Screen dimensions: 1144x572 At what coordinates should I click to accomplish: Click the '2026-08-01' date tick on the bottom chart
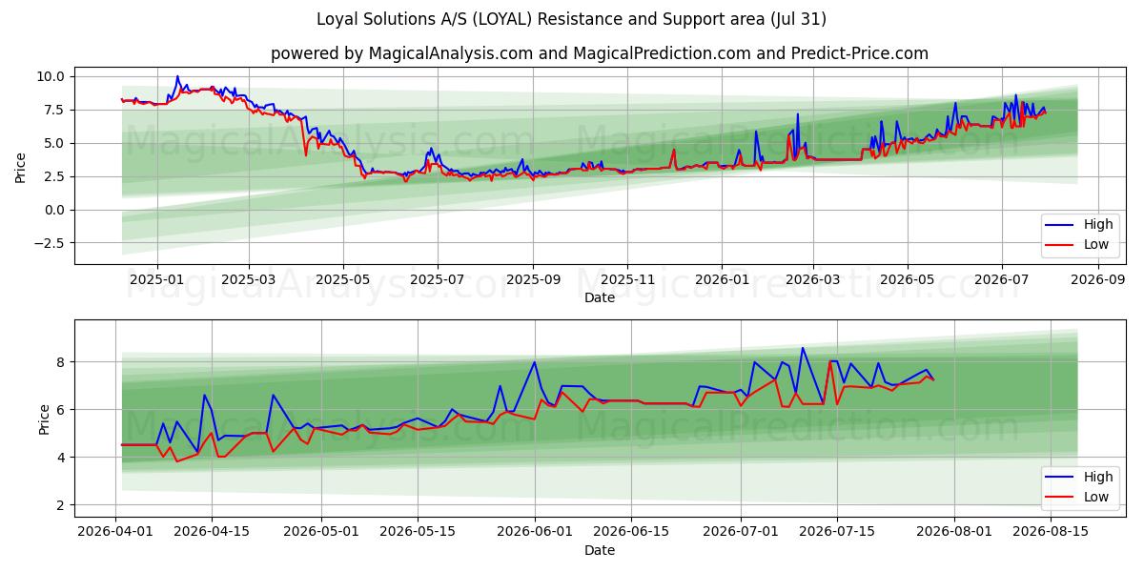click(955, 533)
